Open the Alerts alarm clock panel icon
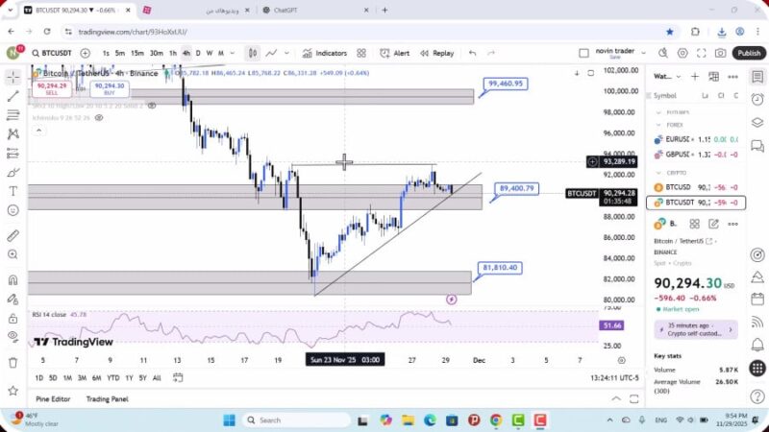Screen dimensions: 769x432 click(x=757, y=98)
